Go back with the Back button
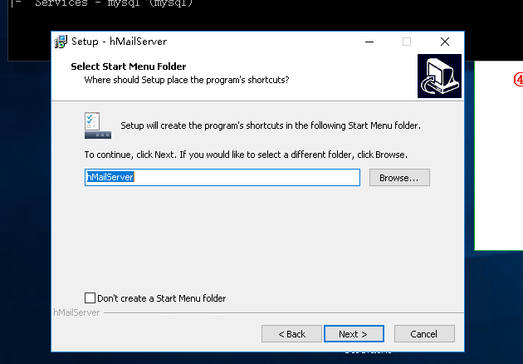The width and height of the screenshot is (523, 364). 291,333
